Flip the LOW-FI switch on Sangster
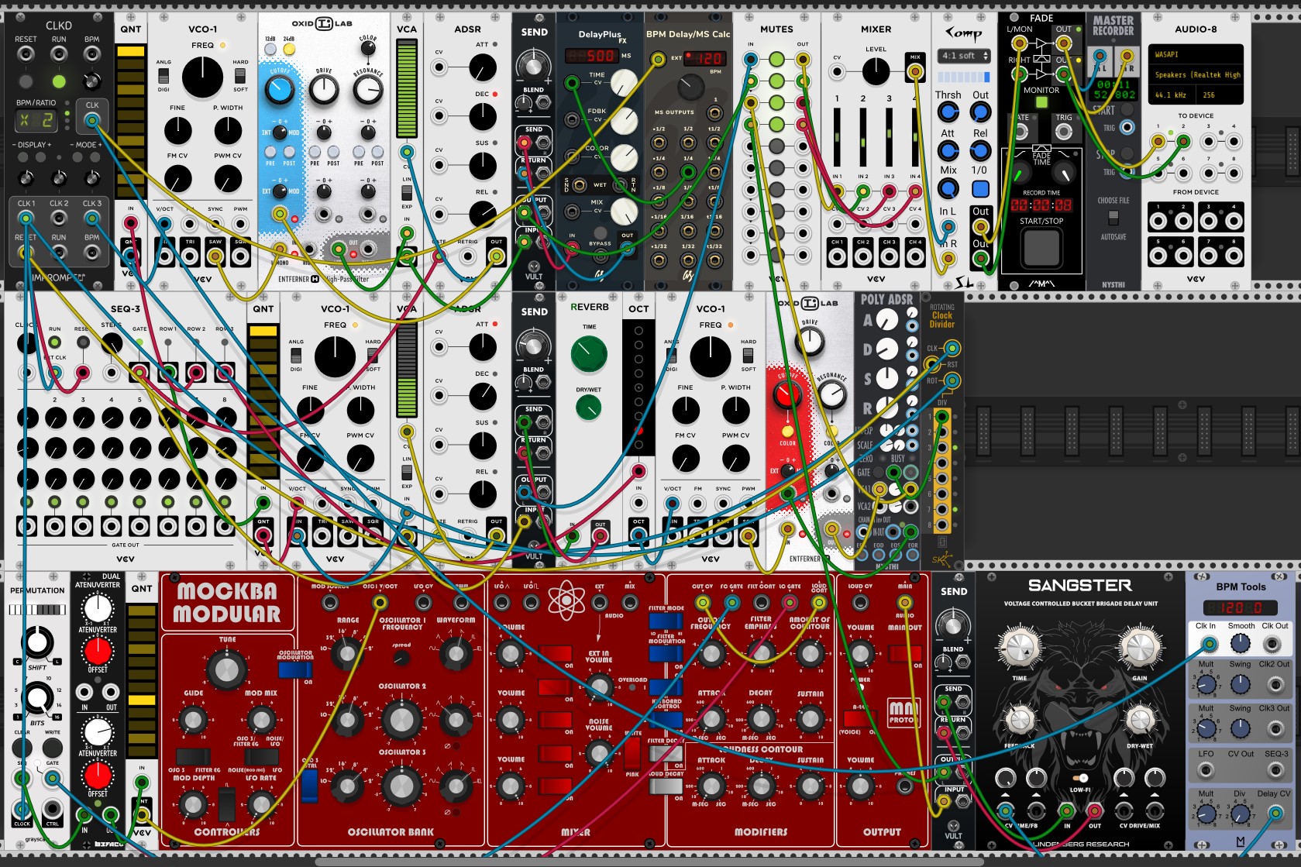The image size is (1301, 867). point(1079,778)
